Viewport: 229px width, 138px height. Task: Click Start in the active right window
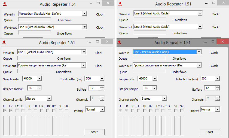coord(210,132)
